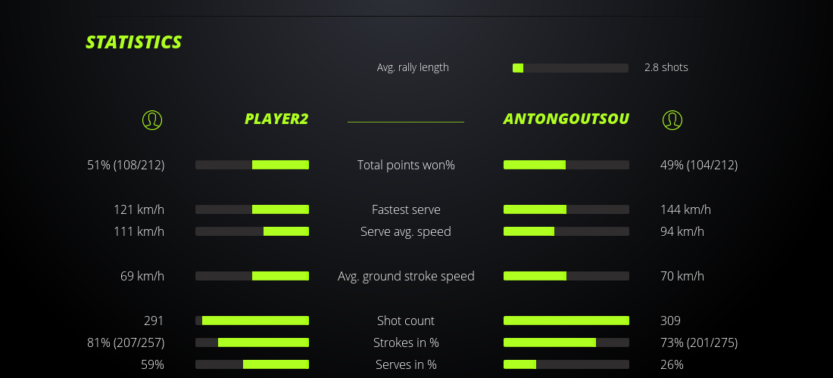Click the Avg. ground stroke speed label
Image resolution: width=833 pixels, height=378 pixels.
pyautogui.click(x=406, y=276)
